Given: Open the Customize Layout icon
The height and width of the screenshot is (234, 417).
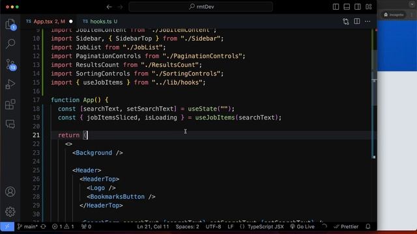Looking at the screenshot, I should coord(369,7).
